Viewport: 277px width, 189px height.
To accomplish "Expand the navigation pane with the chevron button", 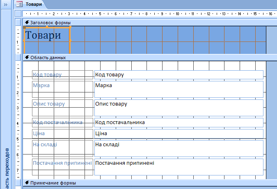I will [x=6, y=5].
